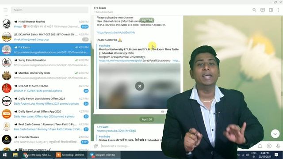Image resolution: width=283 pixels, height=159 pixels.
Task: Open Daily Paytm Loot Money Offers 2021
Action: [45, 101]
